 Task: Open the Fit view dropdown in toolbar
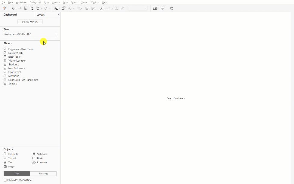pos(138,8)
